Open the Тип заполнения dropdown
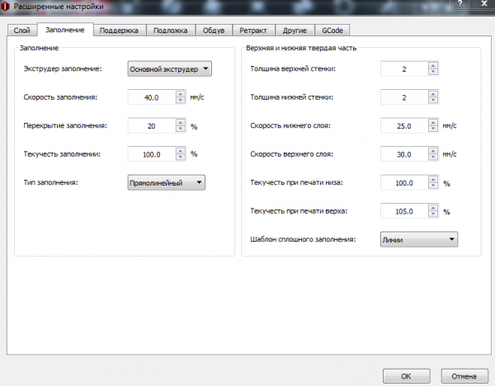The width and height of the screenshot is (495, 386). click(x=167, y=182)
